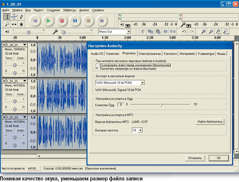239x182 pixels.
Task: Click the Найти библиотеку button
Action: (210, 122)
